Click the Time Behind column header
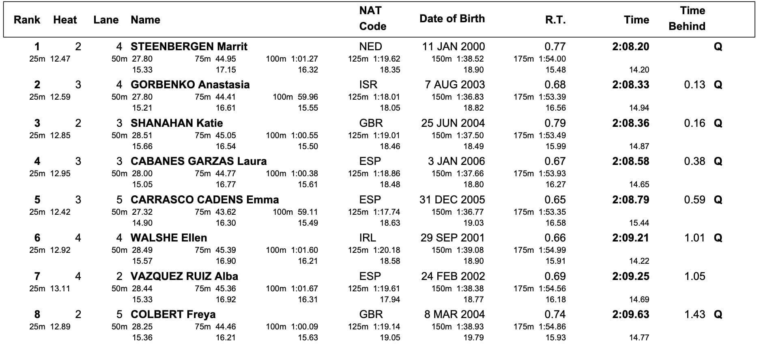759x344 pixels. (x=688, y=19)
